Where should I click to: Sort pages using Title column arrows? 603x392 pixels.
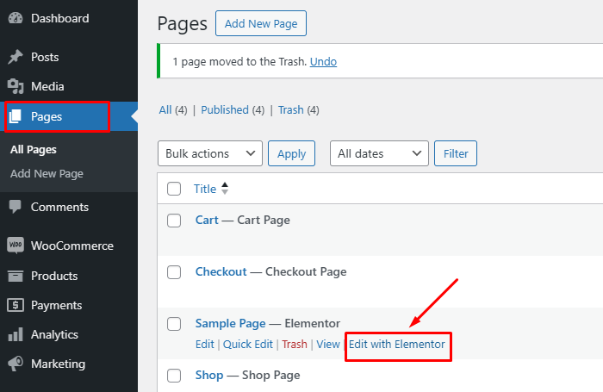226,188
